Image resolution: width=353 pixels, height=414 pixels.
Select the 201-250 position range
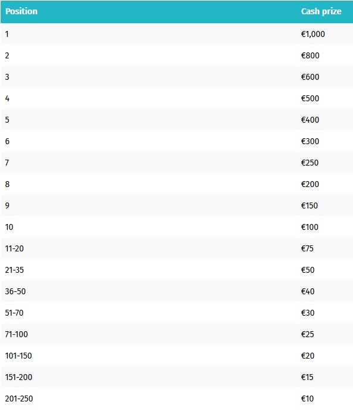point(19,399)
